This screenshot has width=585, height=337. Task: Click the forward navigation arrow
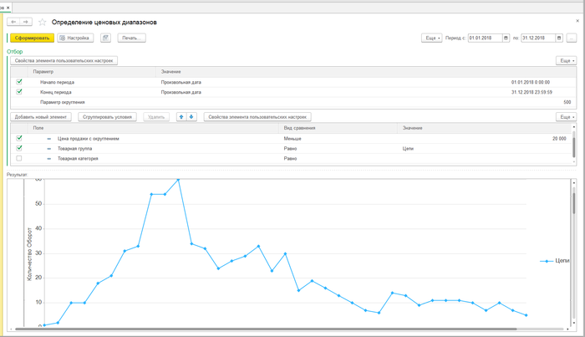point(26,22)
